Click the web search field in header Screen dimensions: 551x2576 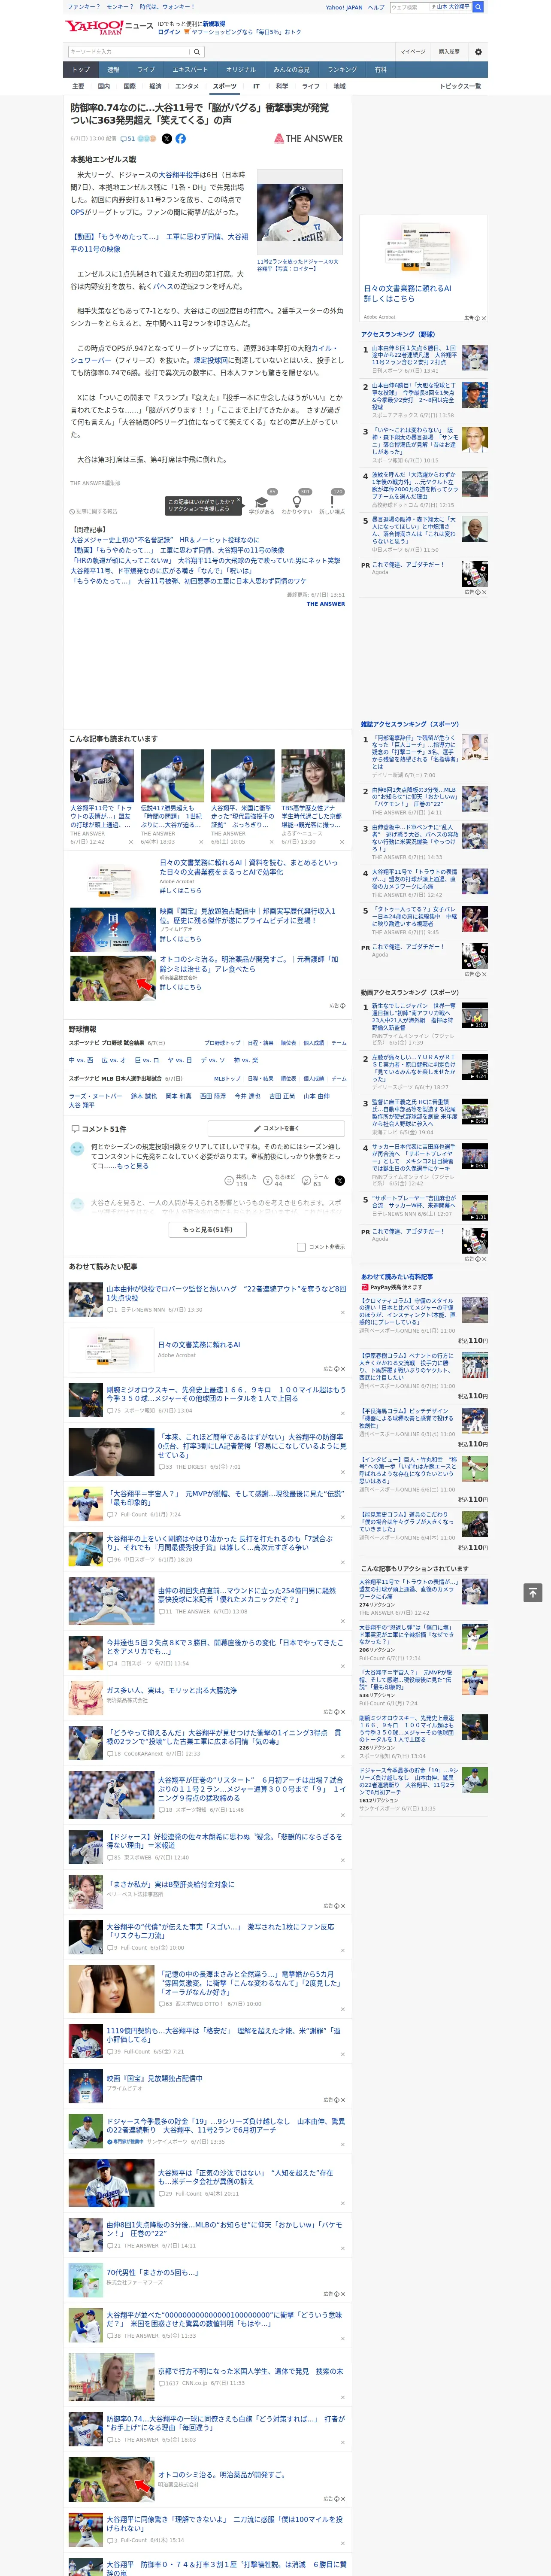(410, 7)
